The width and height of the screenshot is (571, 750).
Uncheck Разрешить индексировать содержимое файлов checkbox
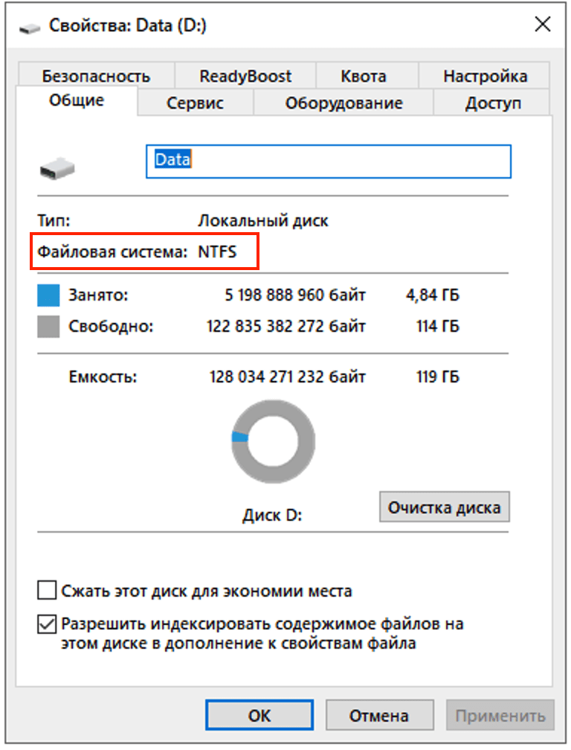(x=47, y=624)
